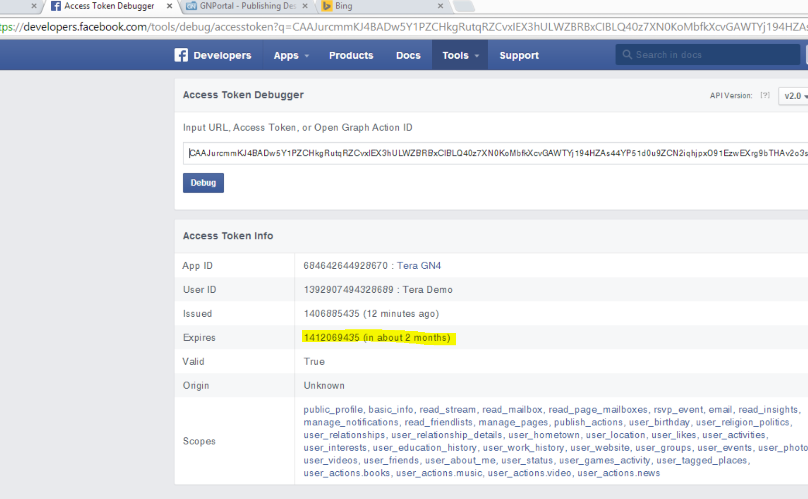Open the Products menu item

click(351, 55)
